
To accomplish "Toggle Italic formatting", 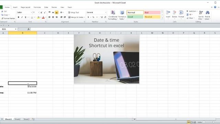I will click(22, 17).
